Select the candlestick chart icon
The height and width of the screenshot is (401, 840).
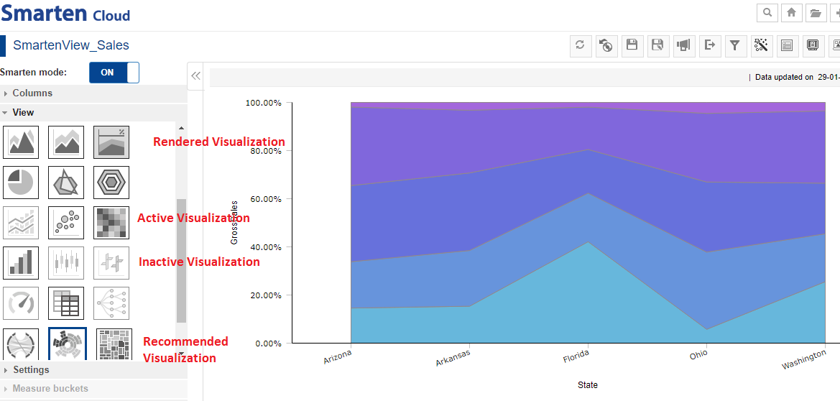click(66, 263)
